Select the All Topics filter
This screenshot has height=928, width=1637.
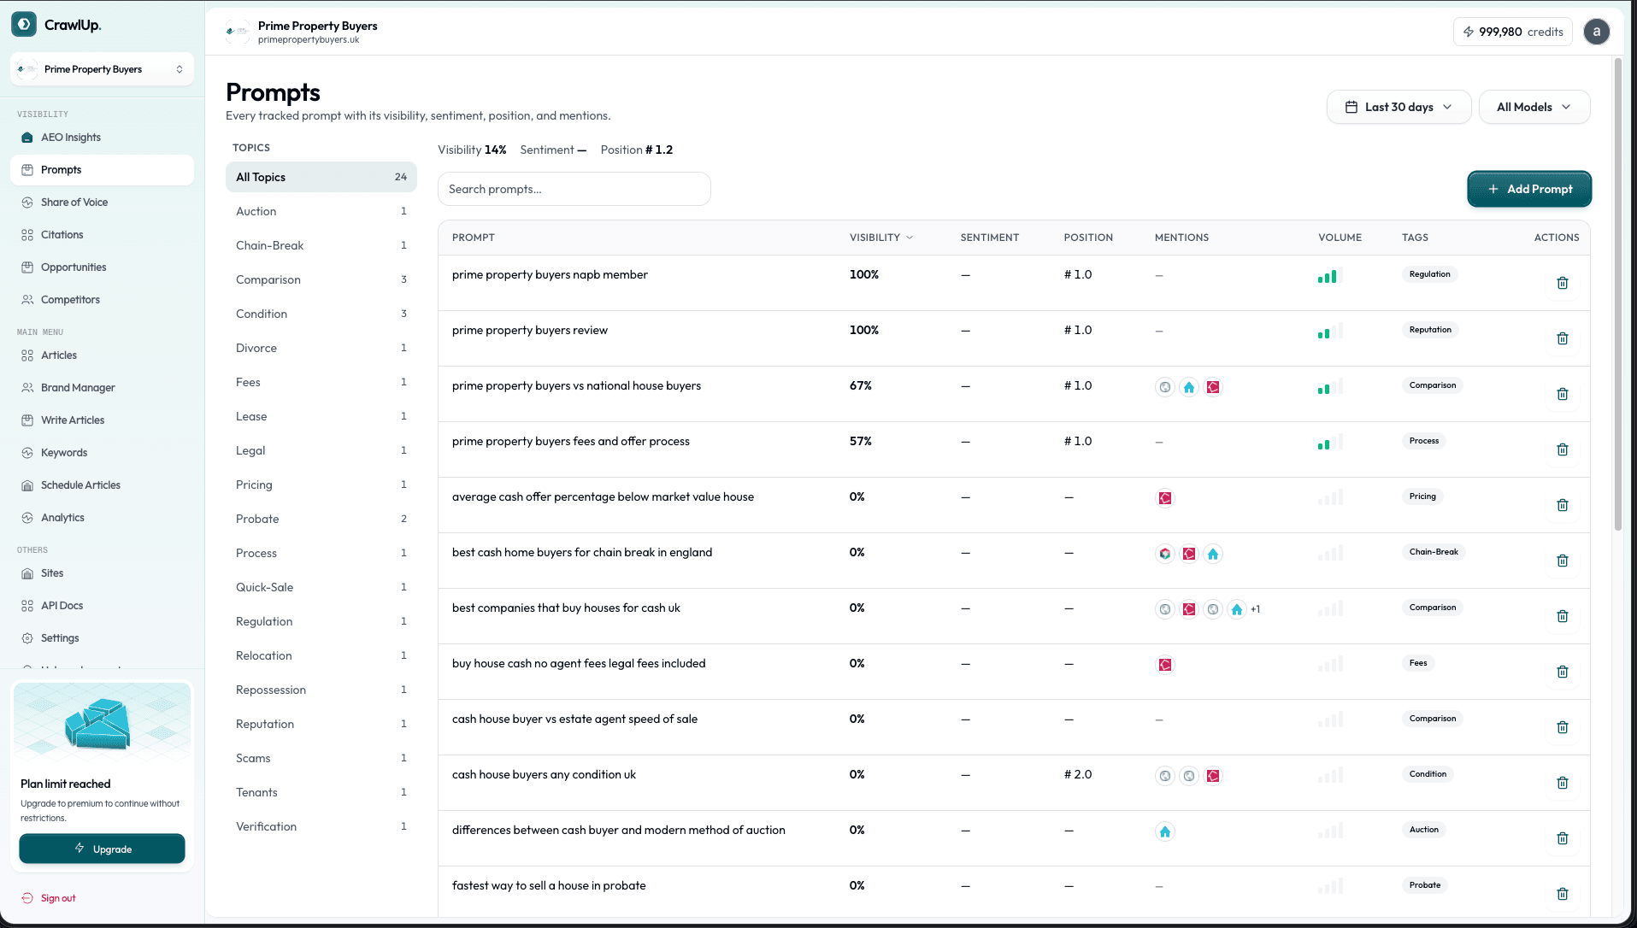(321, 177)
